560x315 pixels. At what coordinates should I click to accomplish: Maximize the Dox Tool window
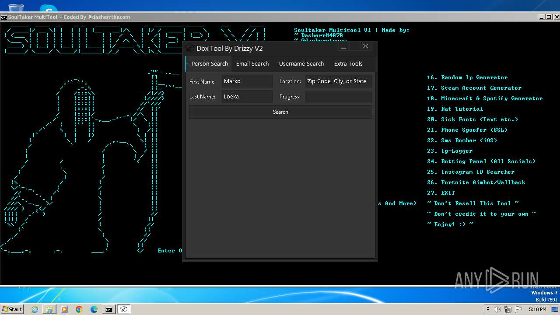click(x=354, y=46)
